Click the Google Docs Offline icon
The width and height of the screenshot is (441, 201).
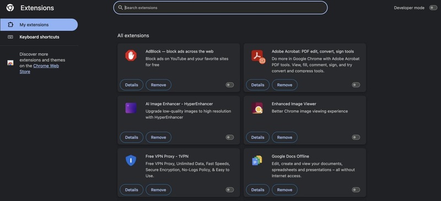point(257,160)
